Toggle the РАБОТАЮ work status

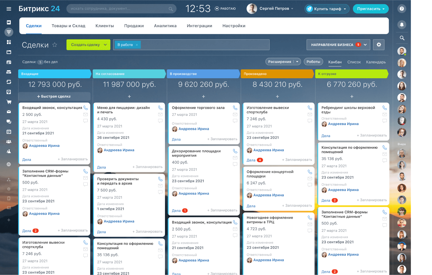(225, 9)
